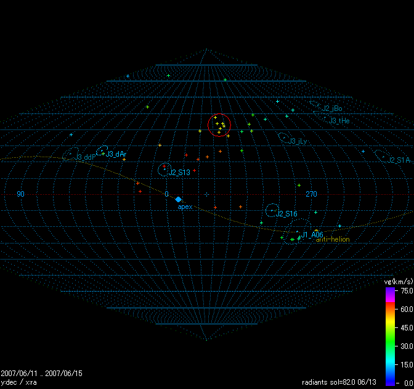414x389 pixels.
Task: Click the J3_tHe radiant label
Action: point(339,121)
